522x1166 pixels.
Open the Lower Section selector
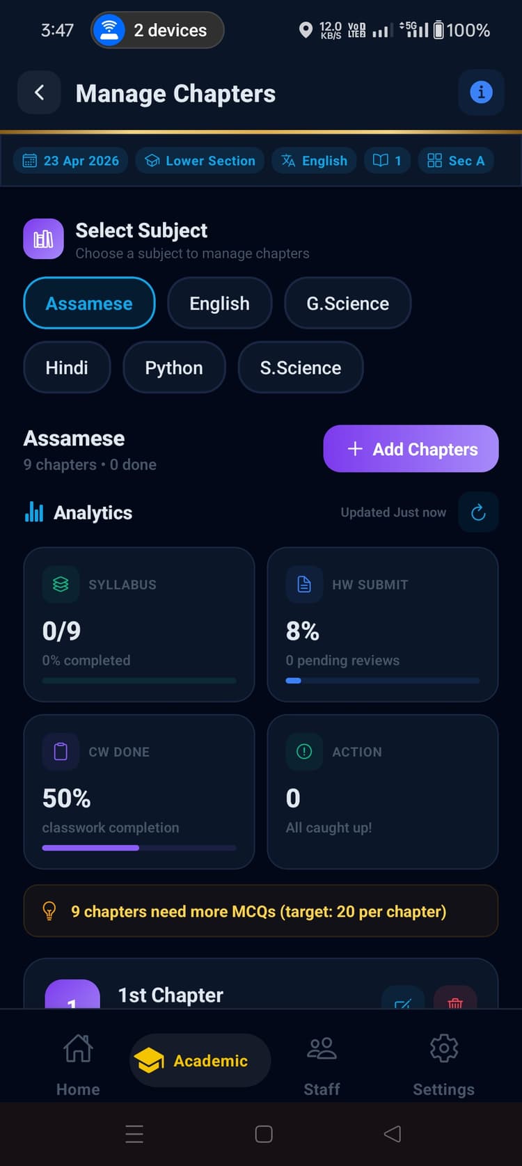[200, 160]
